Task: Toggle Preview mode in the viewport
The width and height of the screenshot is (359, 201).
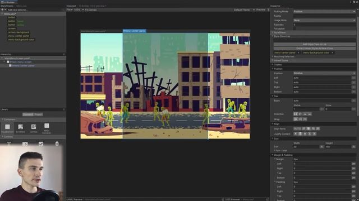Action: [x=260, y=10]
